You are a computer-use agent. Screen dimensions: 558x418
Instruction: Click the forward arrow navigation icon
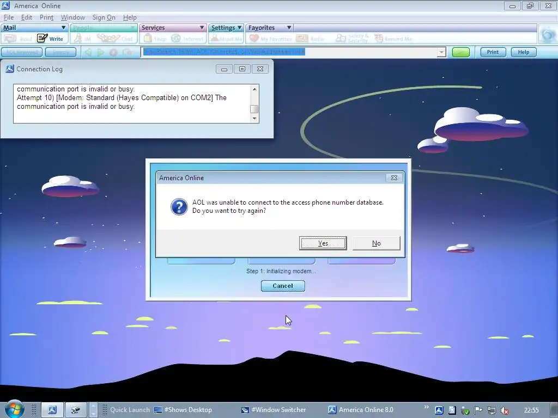pyautogui.click(x=101, y=52)
